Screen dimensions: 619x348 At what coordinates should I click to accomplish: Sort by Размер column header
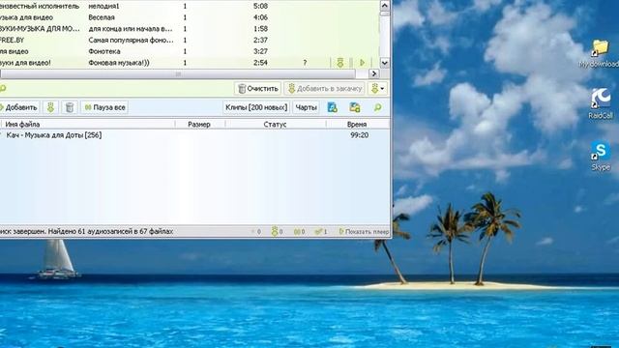(199, 125)
